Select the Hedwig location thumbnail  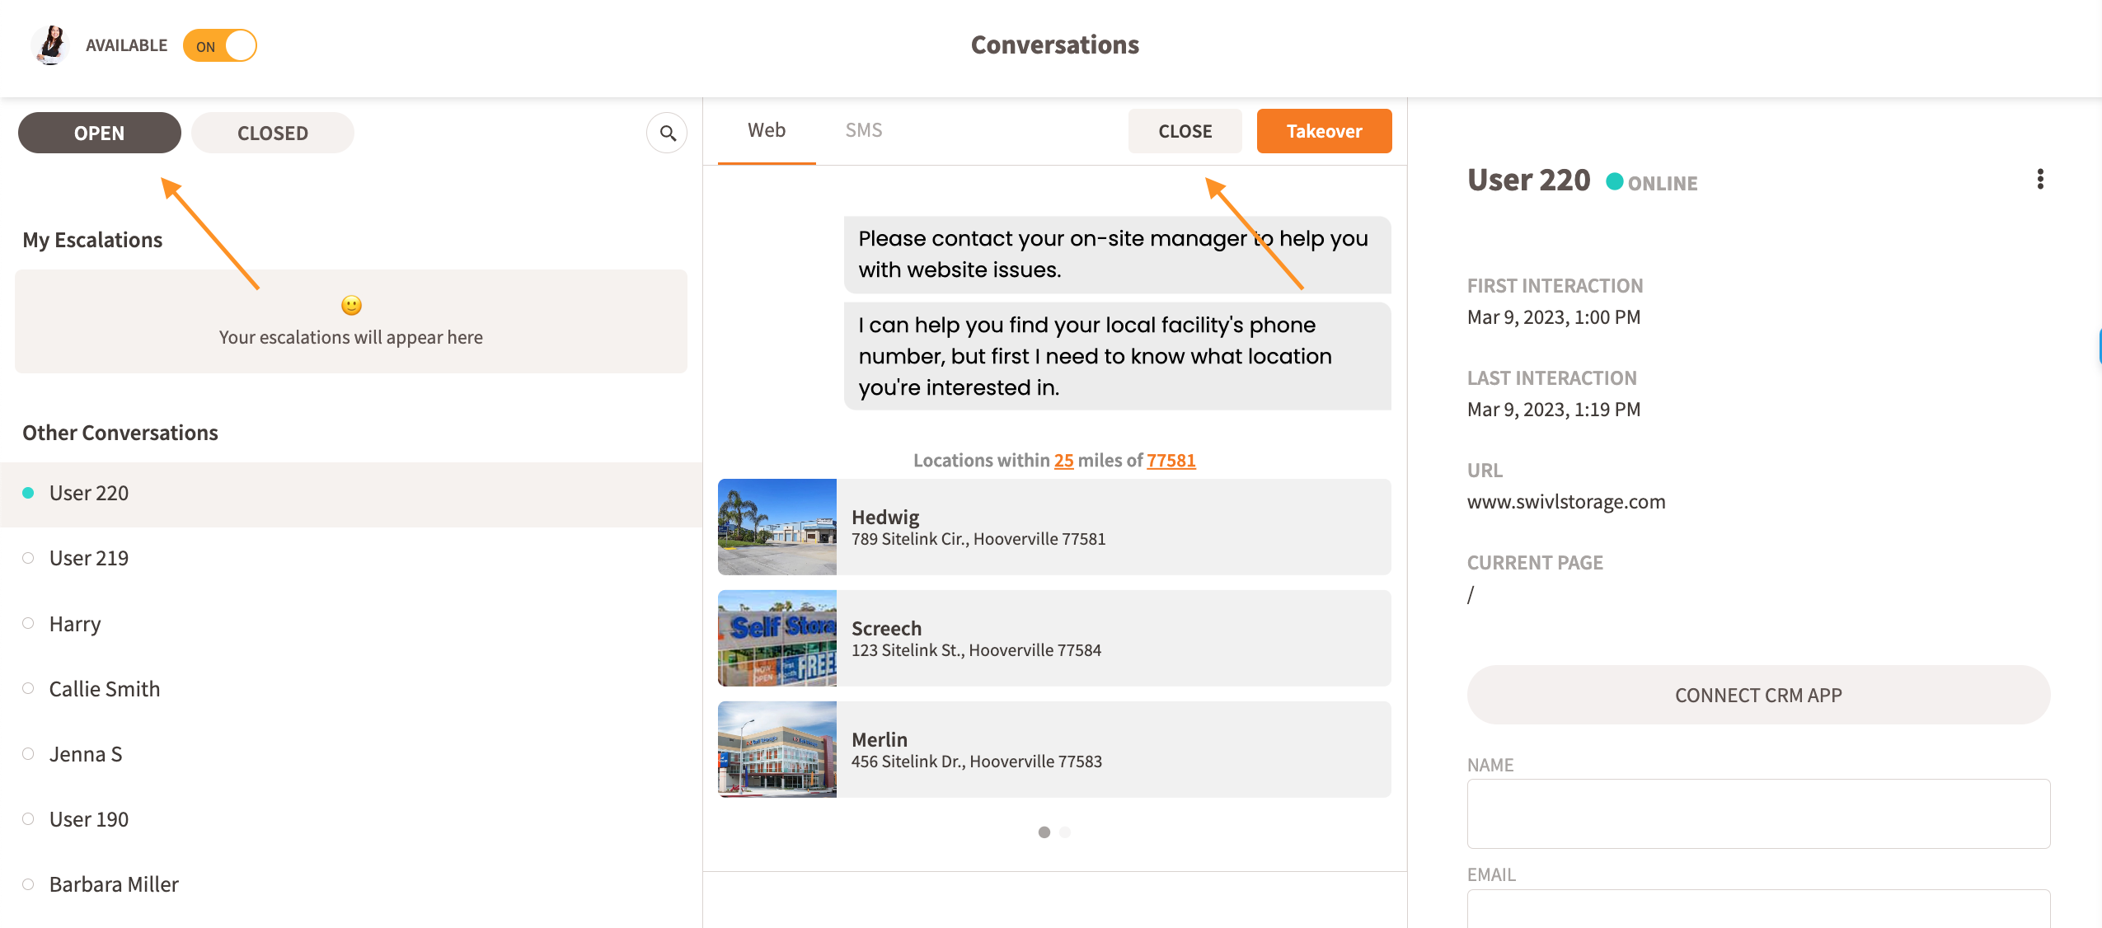click(777, 527)
